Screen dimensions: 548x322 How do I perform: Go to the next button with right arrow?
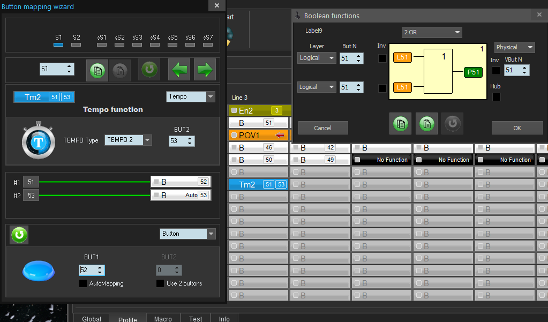coord(205,70)
